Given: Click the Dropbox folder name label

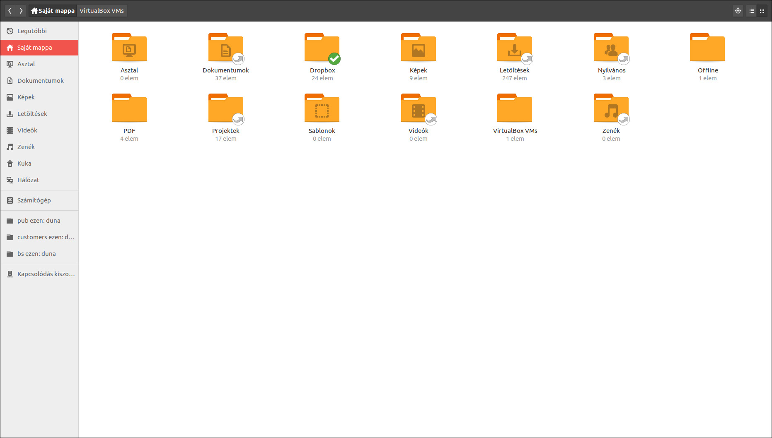Looking at the screenshot, I should pos(322,70).
